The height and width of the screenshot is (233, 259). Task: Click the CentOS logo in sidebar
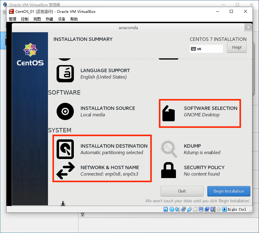tap(30, 54)
